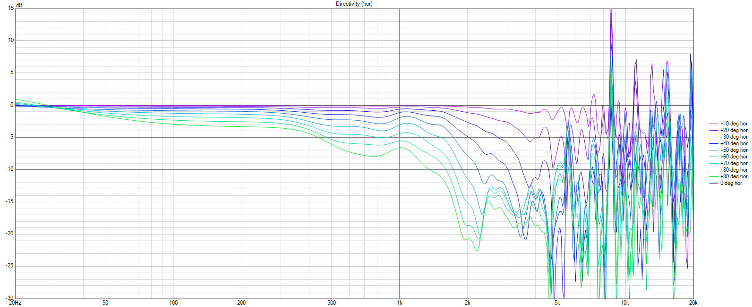The width and height of the screenshot is (752, 307).
Task: Click the +80 deg hor legend label
Action: 734,170
